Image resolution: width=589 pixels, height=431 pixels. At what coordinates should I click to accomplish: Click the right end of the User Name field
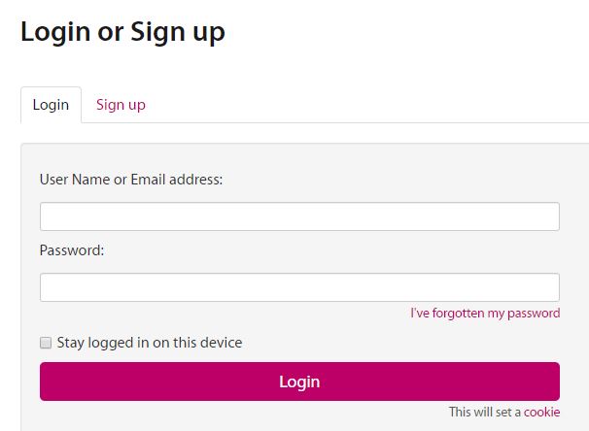(x=546, y=216)
